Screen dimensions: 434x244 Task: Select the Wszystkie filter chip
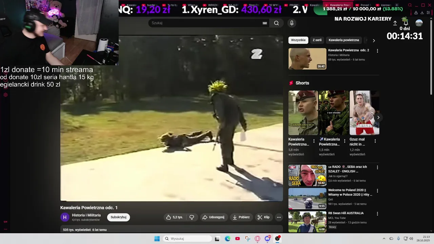click(x=298, y=40)
